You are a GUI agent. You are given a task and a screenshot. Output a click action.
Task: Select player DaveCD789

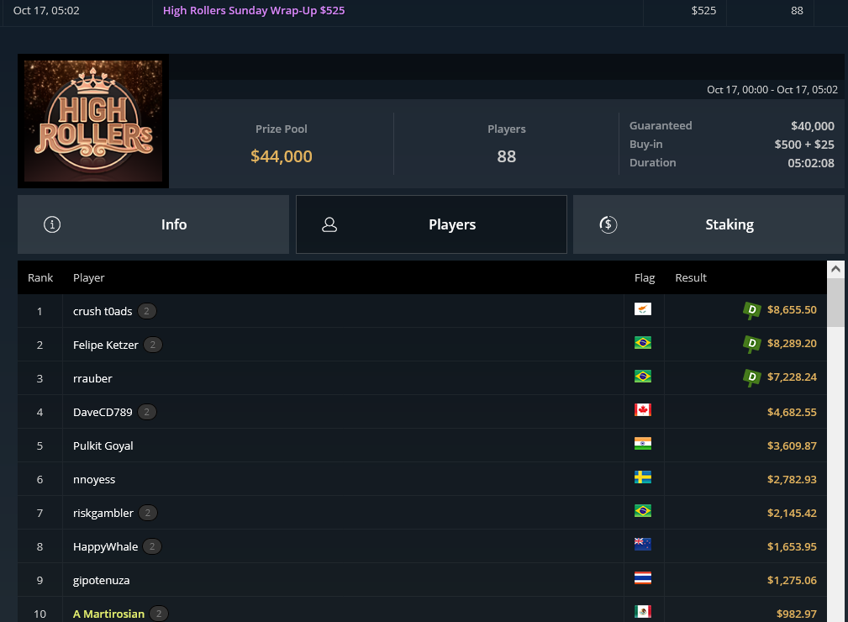103,412
